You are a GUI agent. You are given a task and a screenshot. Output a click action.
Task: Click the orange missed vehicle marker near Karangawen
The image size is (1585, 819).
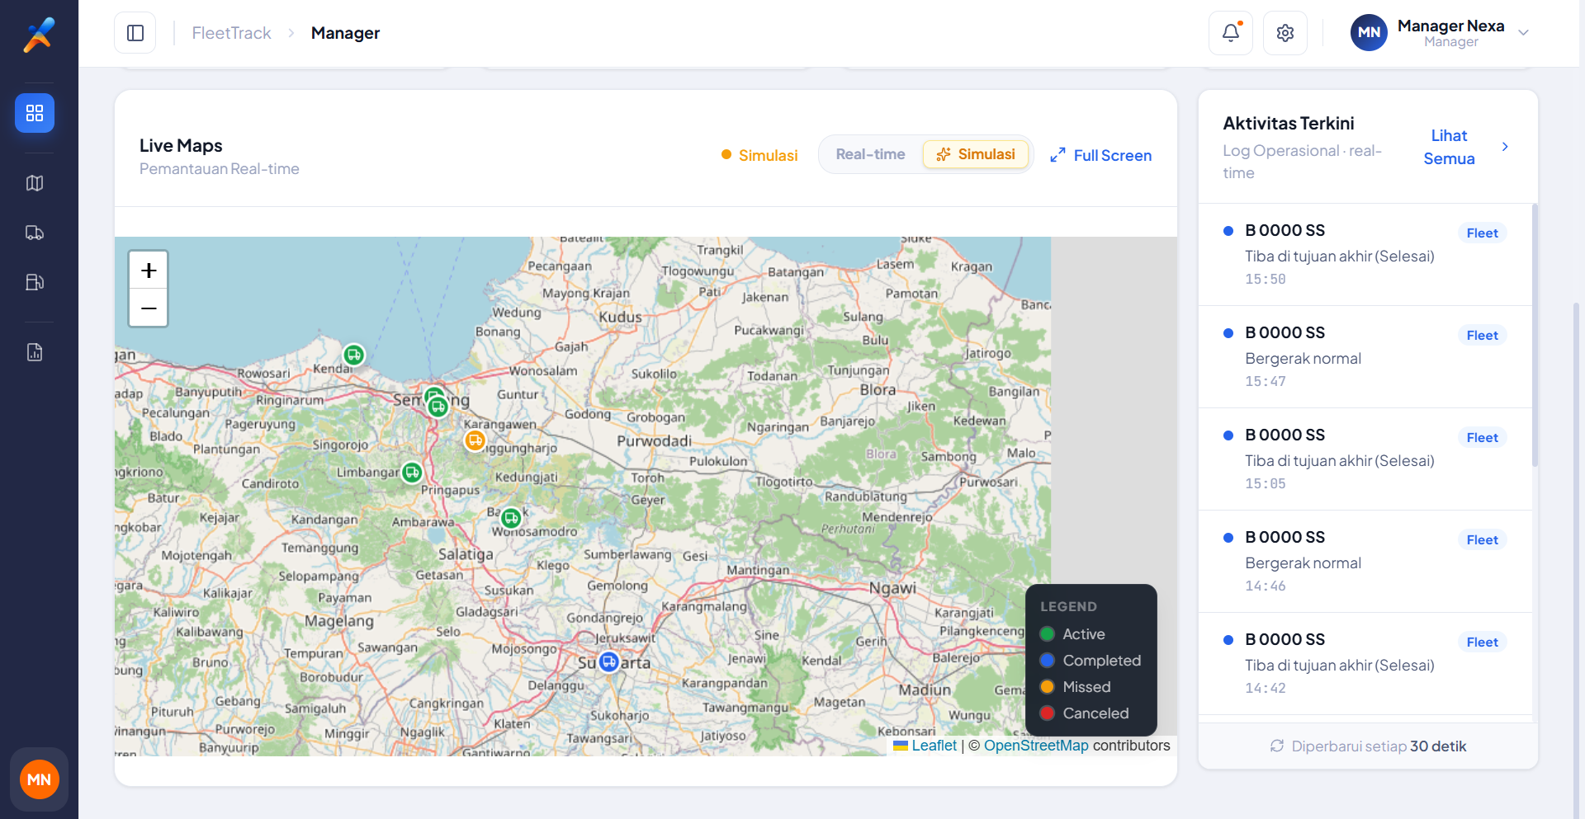[x=475, y=440]
